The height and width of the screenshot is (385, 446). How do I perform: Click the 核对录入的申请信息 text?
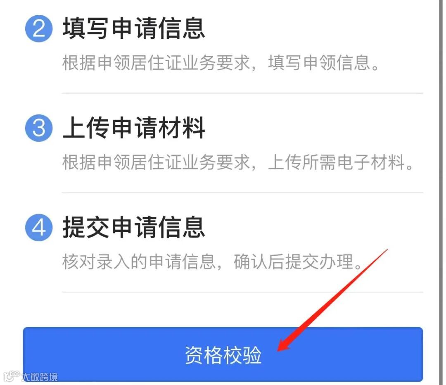tap(139, 262)
